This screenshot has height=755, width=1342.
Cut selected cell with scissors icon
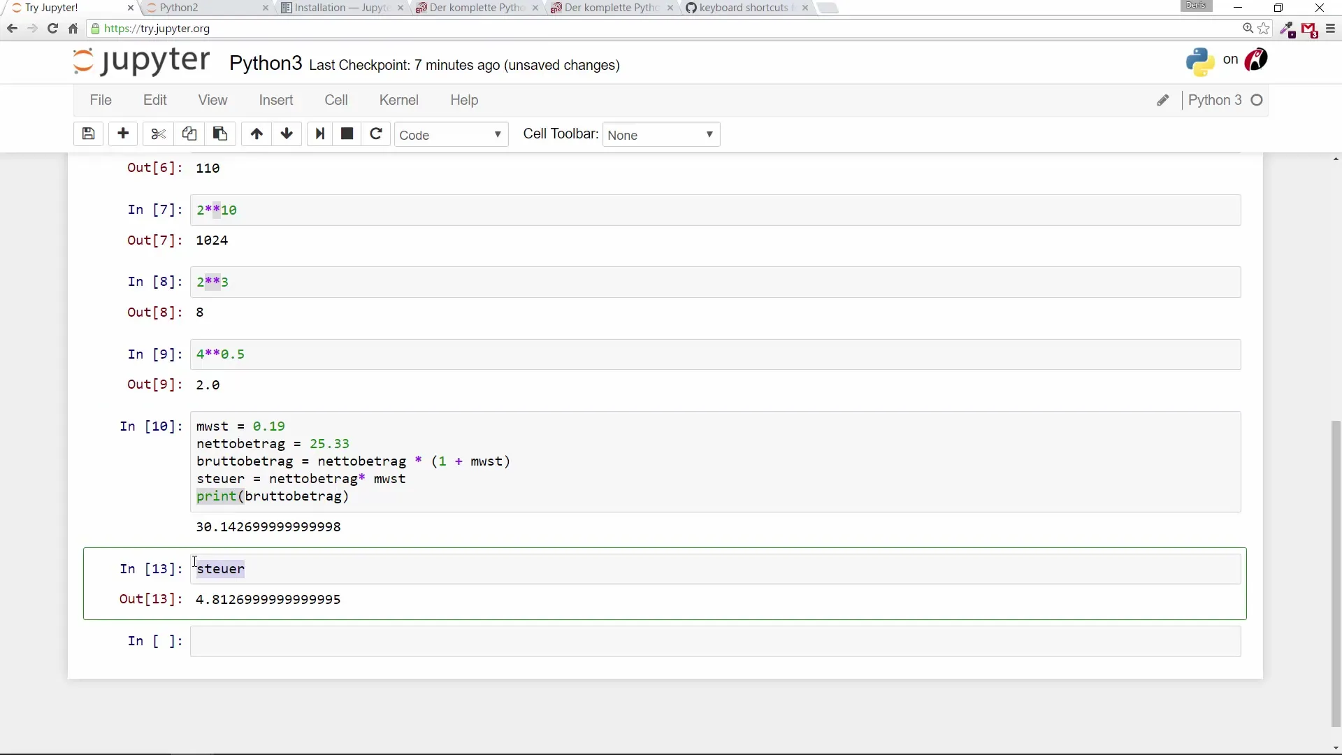[159, 134]
